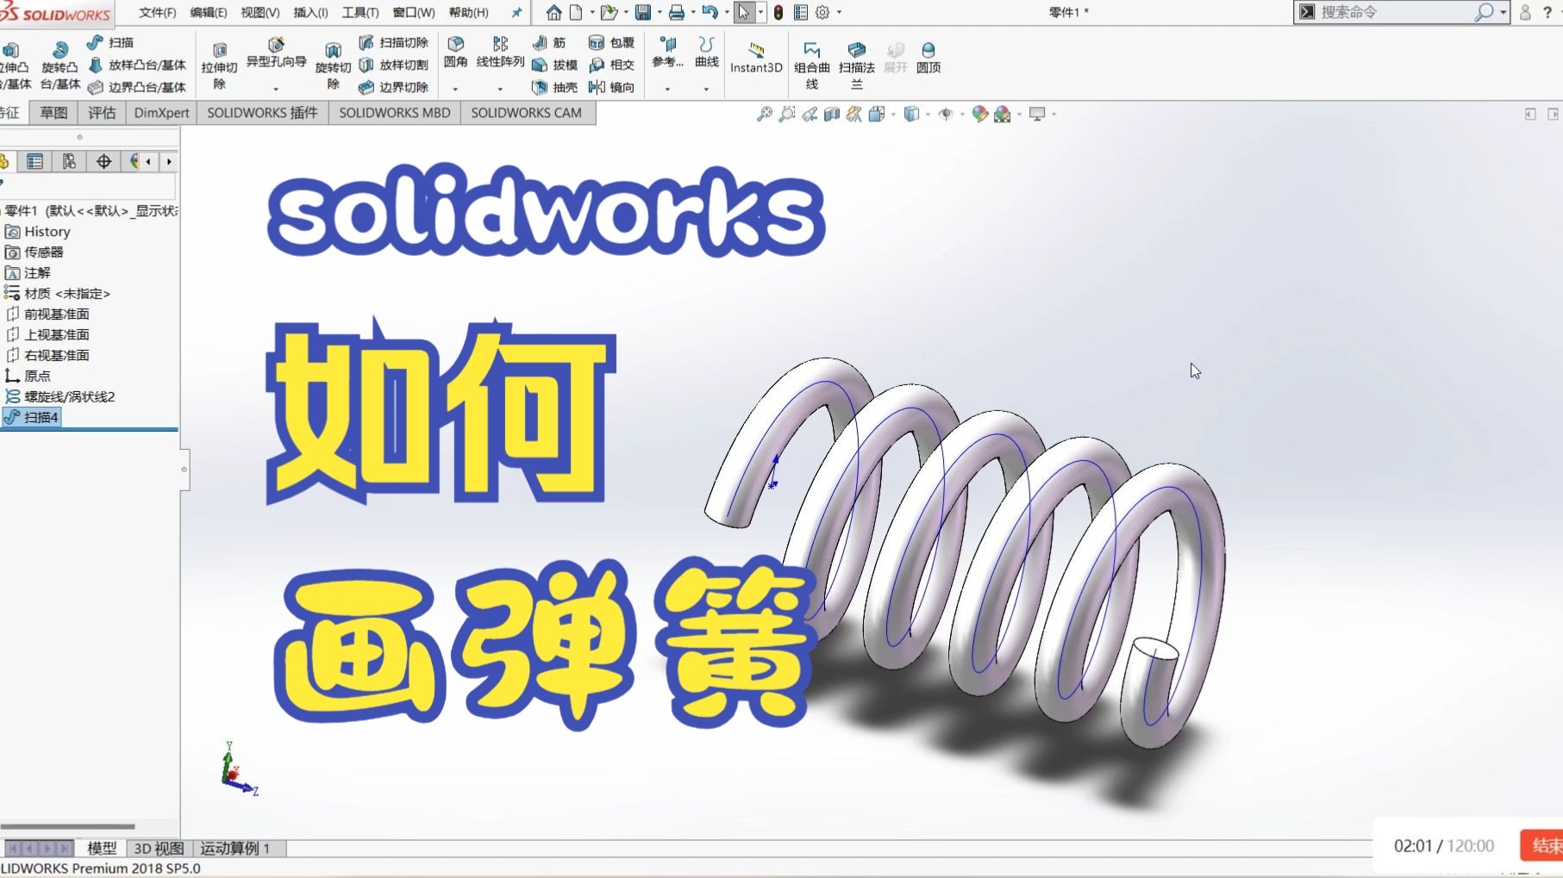Click the Draft (拔模) tool
The width and height of the screenshot is (1563, 878).
554,65
